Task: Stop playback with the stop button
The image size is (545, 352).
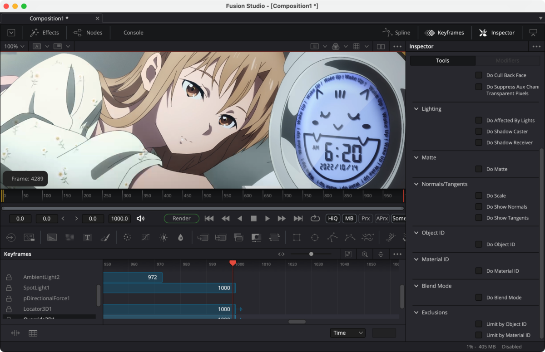Action: (x=254, y=219)
